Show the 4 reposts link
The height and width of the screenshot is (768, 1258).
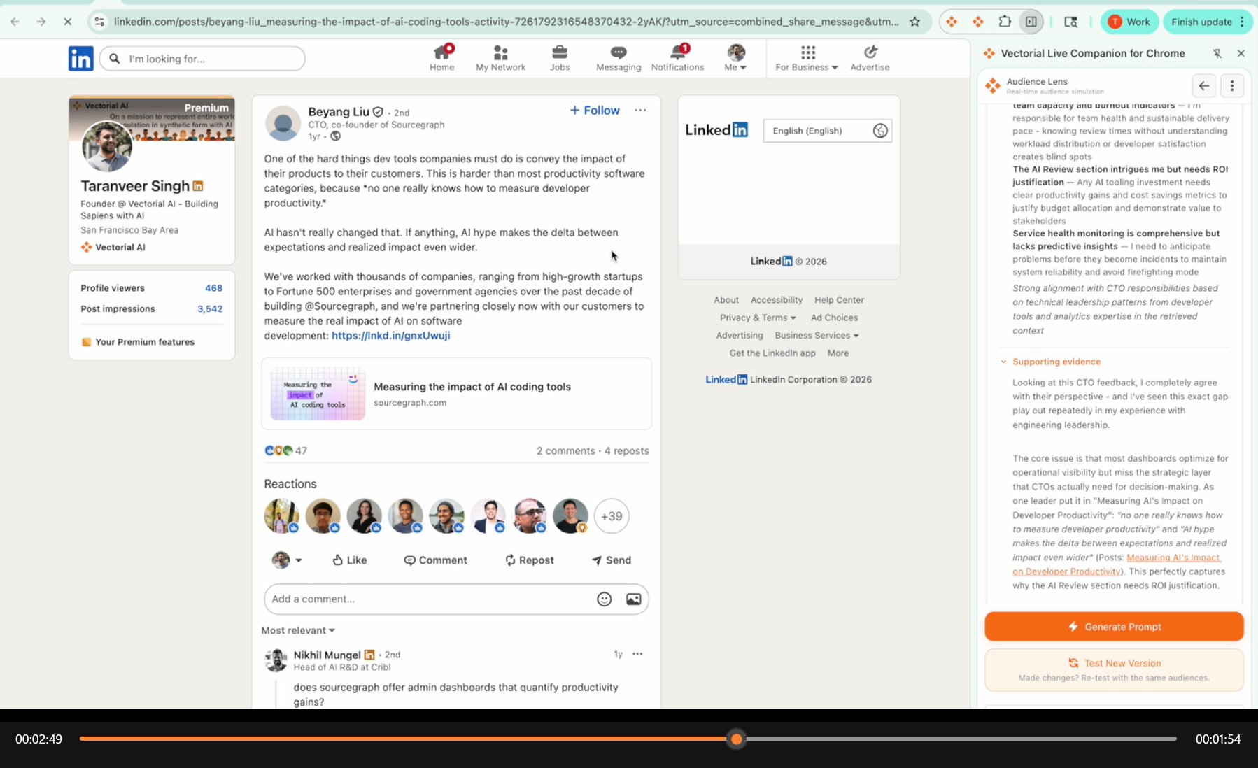point(627,451)
